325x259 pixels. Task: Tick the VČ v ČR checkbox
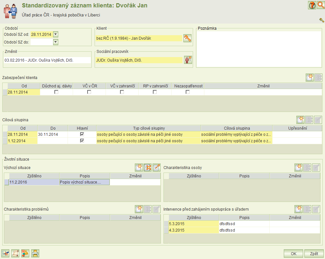pos(89,92)
